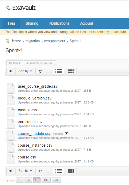This screenshot has width=129, height=185.
Task: Switch to list view in bottom toolbar
Action: point(59,171)
